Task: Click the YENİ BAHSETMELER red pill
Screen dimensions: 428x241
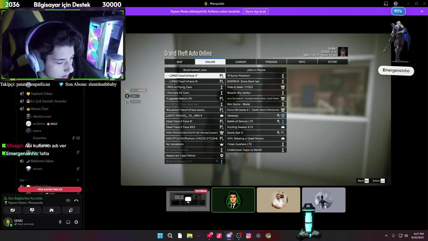Action: pos(50,189)
